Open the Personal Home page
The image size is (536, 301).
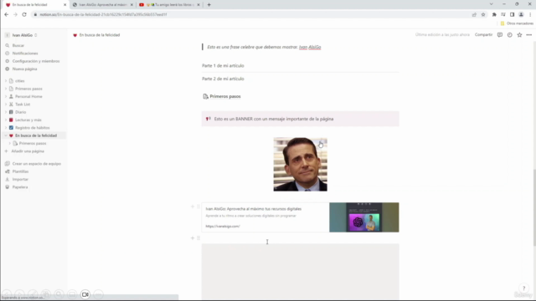(28, 97)
